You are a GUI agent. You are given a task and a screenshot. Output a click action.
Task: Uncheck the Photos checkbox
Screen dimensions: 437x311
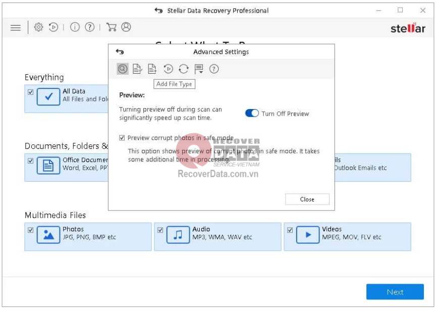tap(31, 230)
